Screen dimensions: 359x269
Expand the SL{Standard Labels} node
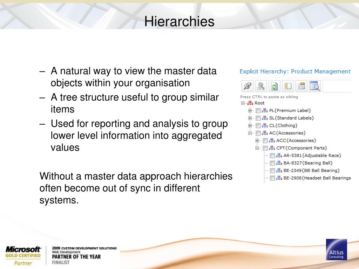(250, 118)
